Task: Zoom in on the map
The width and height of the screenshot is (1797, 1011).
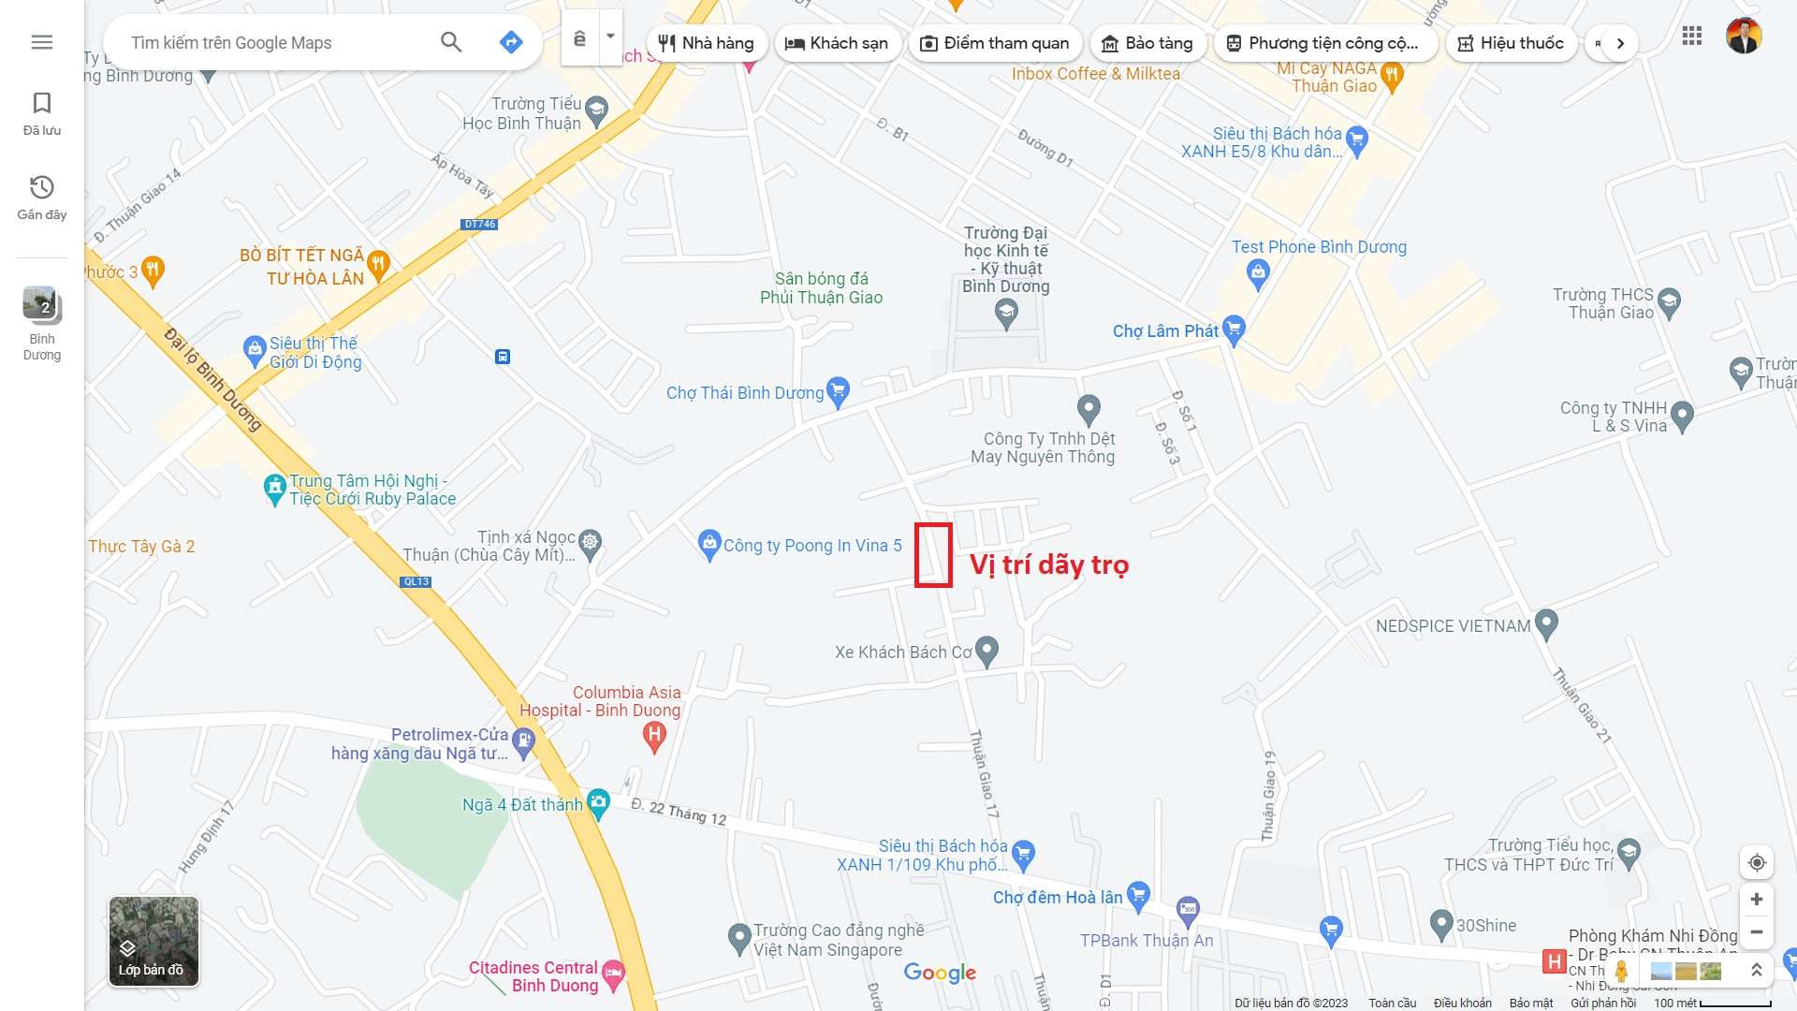Action: tap(1757, 900)
